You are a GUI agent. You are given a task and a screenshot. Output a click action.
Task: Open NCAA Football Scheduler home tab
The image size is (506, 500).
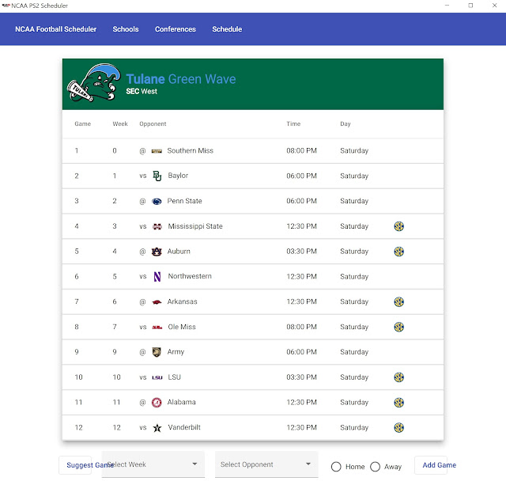56,29
